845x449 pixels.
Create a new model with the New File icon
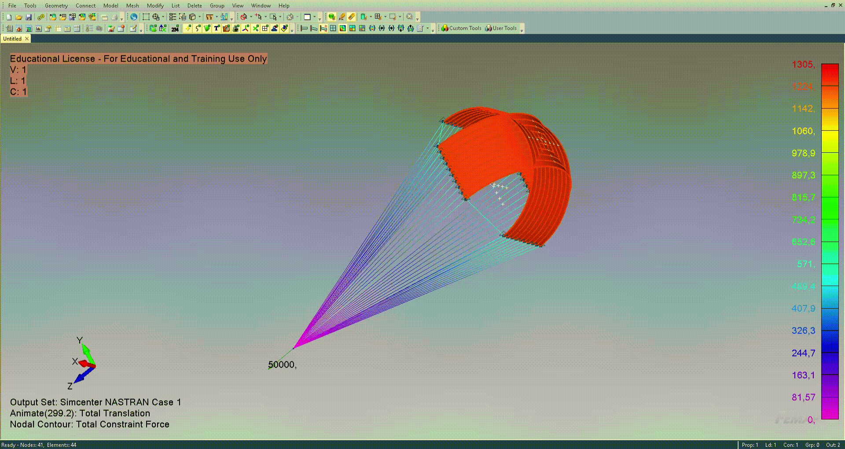tap(8, 17)
